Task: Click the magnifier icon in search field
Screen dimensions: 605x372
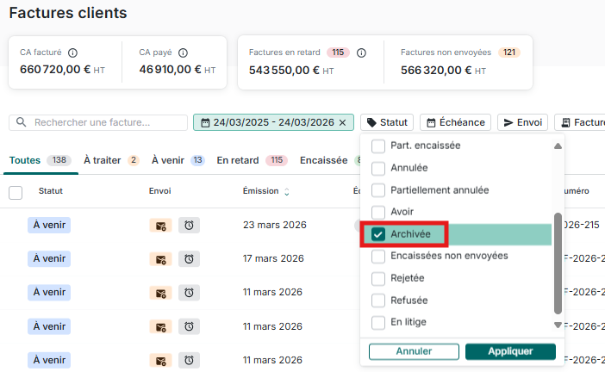Action: [x=22, y=123]
